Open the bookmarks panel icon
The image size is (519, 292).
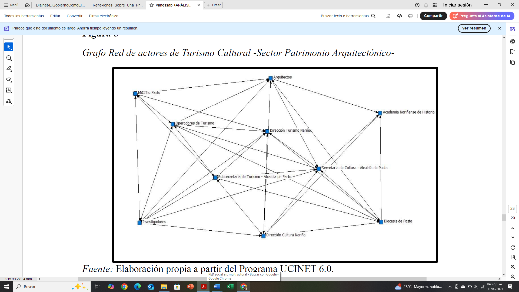(512, 52)
